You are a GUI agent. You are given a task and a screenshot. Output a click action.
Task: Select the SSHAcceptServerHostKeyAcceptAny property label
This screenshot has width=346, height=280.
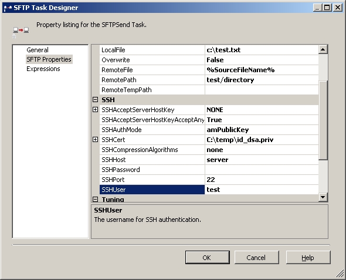coord(152,120)
